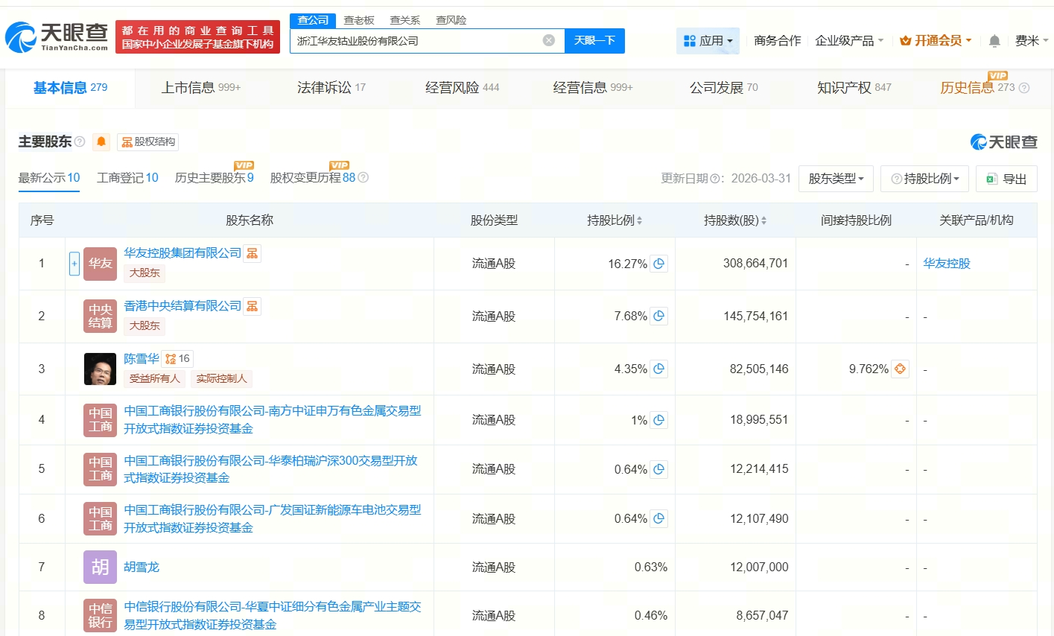Open the 持股比例 filter dropdown
1054x636 pixels.
point(924,179)
